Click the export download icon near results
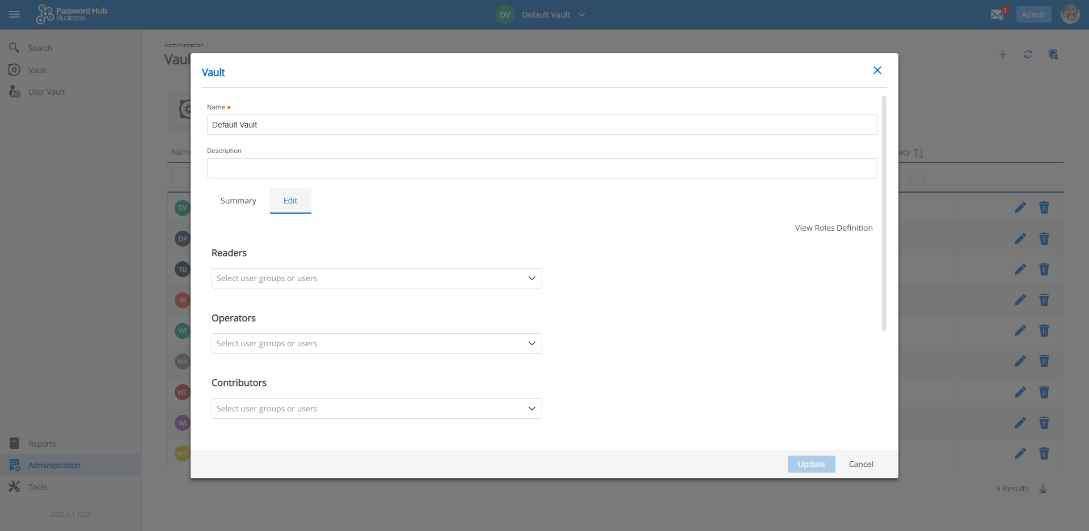Viewport: 1089px width, 531px height. [1043, 488]
